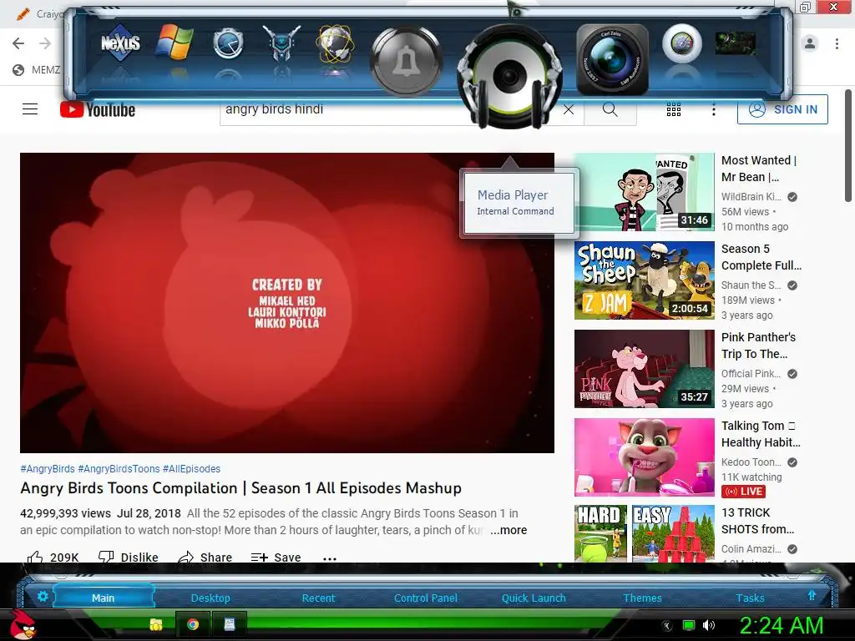Open the #AllEpisodes hashtag link
Screen dimensions: 855x641
coord(191,469)
